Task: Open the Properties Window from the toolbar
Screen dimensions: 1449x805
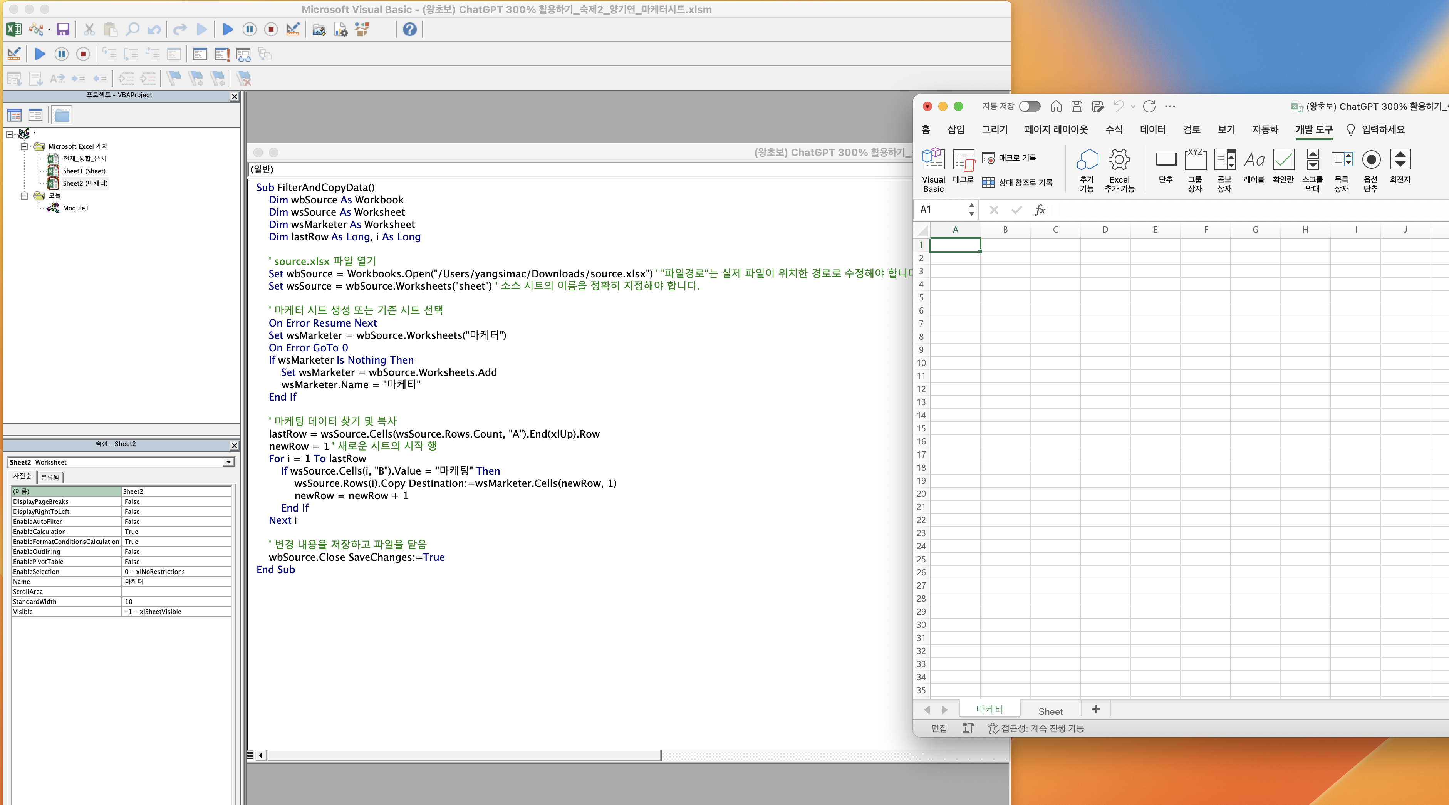Action: pyautogui.click(x=341, y=29)
